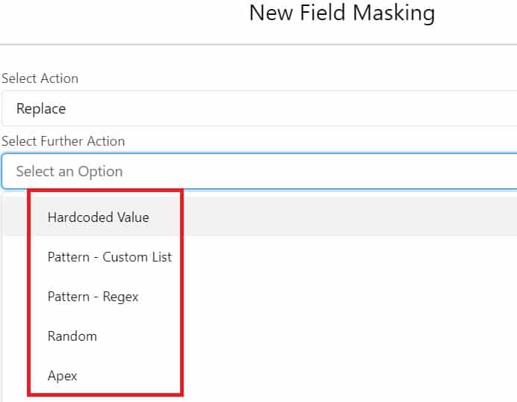This screenshot has width=517, height=402.
Task: Click the New Field Masking dialog title
Action: tap(341, 13)
